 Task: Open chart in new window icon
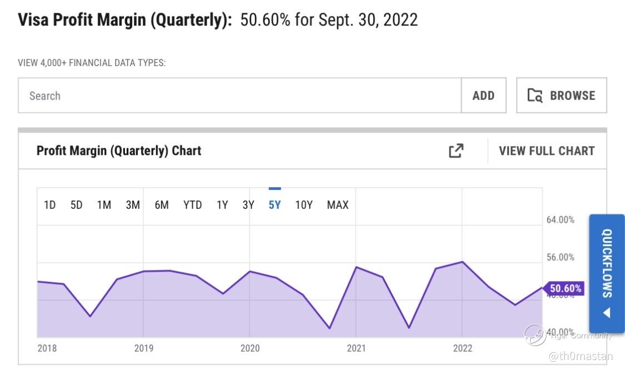[x=456, y=151]
